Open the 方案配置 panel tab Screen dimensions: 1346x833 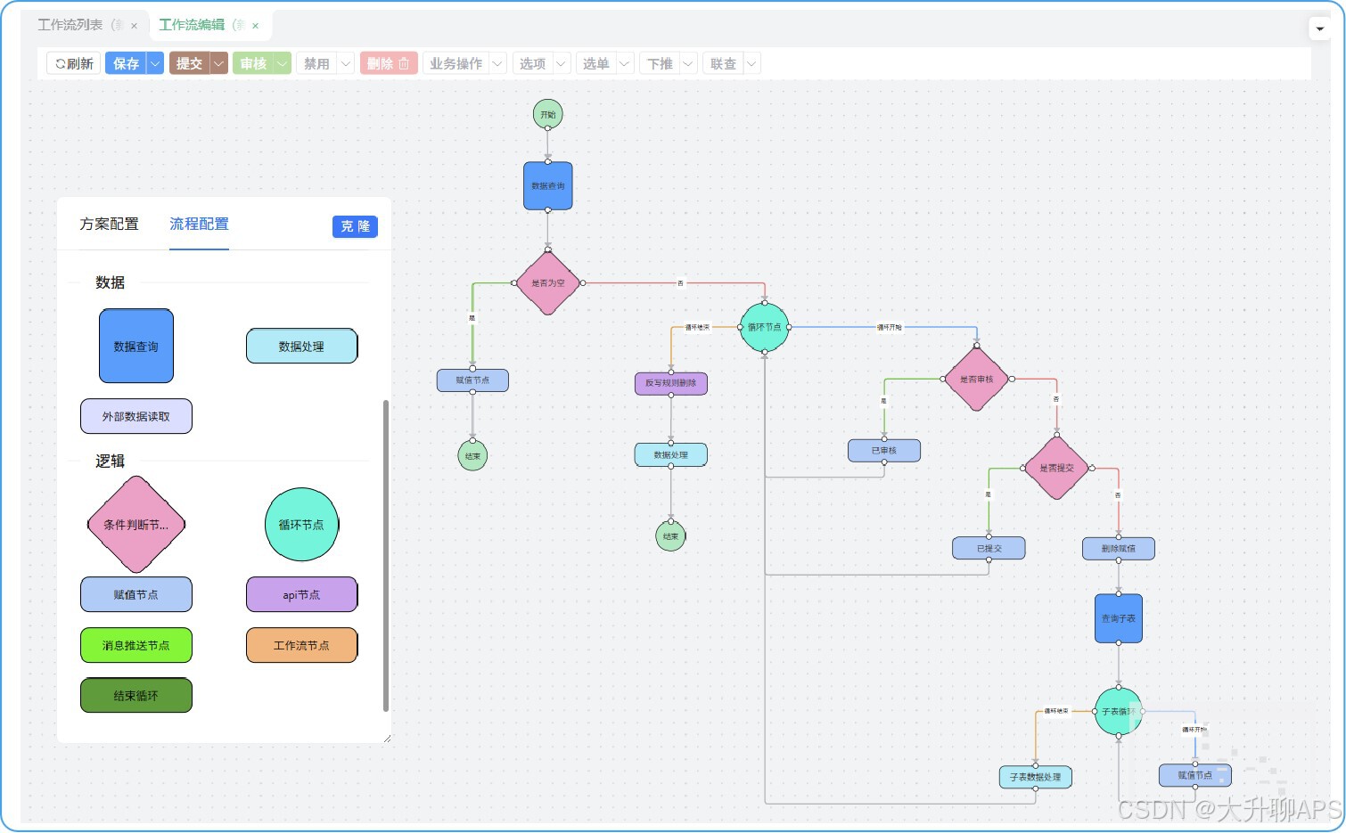click(x=110, y=224)
